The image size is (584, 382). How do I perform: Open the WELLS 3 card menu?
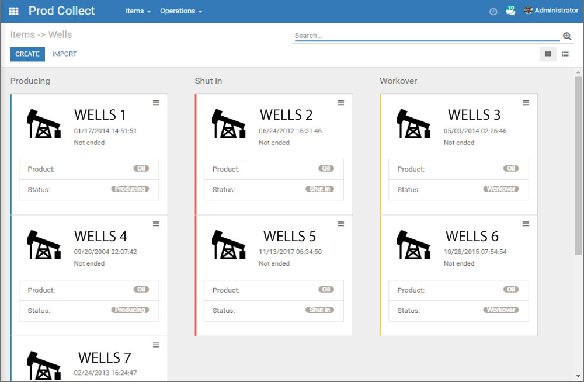(x=526, y=103)
